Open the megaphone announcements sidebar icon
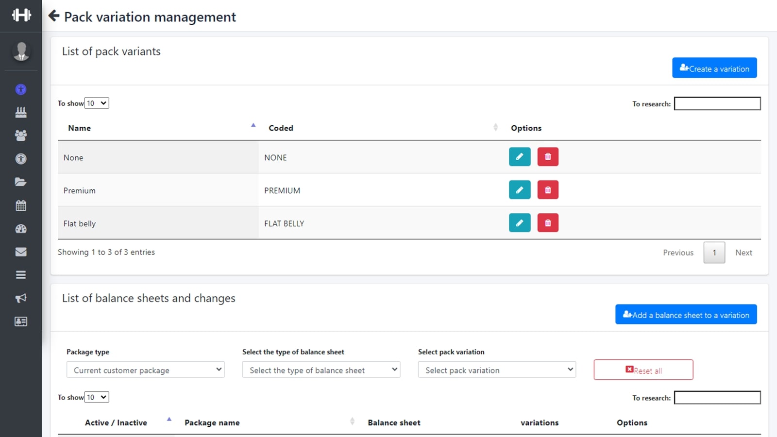Image resolution: width=777 pixels, height=437 pixels. point(21,298)
